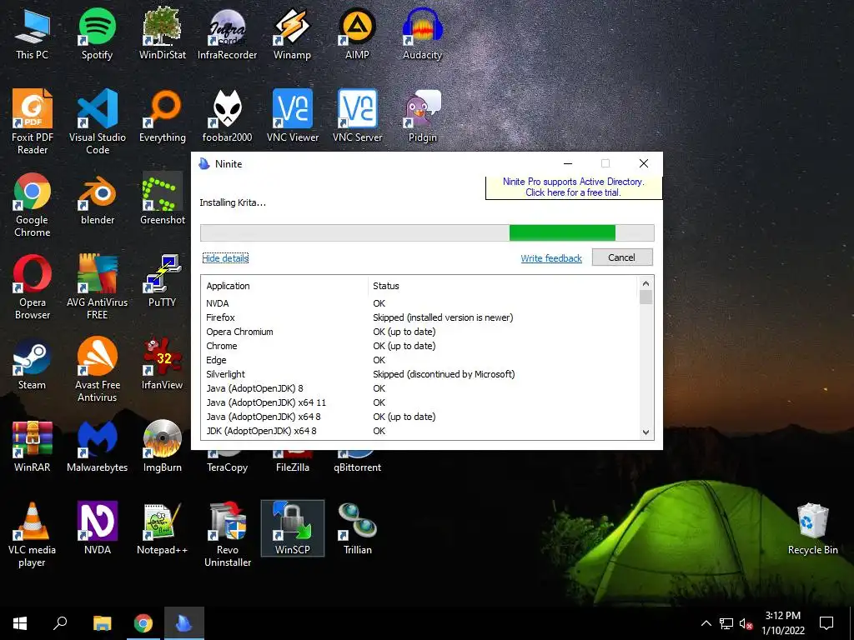Click the details list scroll up arrow

click(646, 283)
